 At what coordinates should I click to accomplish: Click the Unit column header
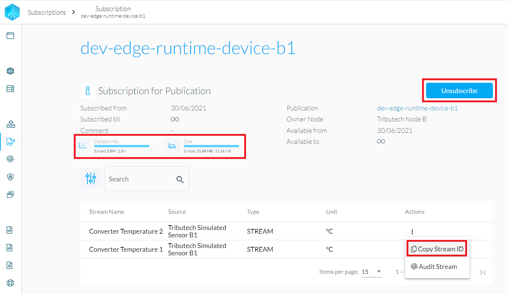[332, 212]
